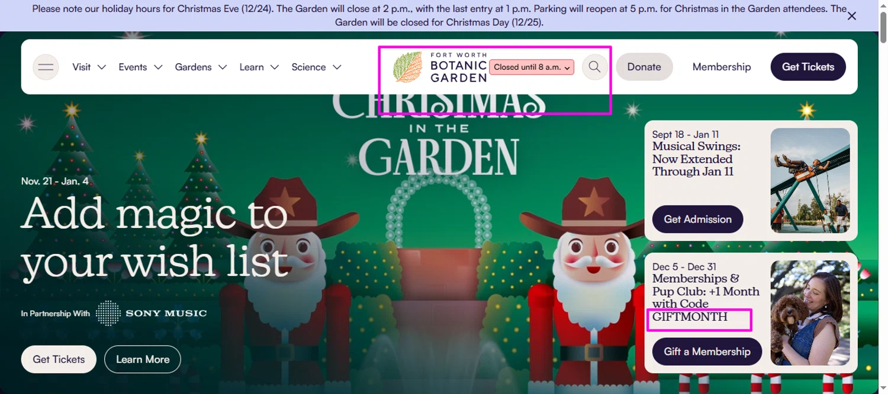
Task: Click the 'Sept 18 - Jan 11' date text
Action: 686,134
